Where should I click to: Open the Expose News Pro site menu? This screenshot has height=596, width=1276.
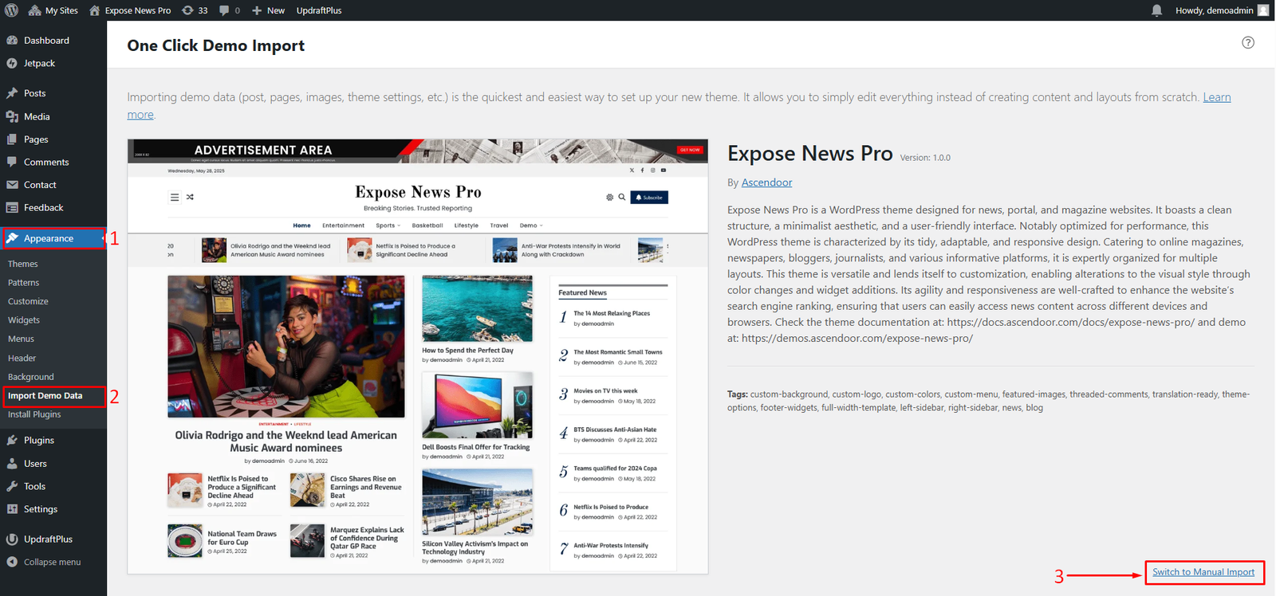[130, 10]
